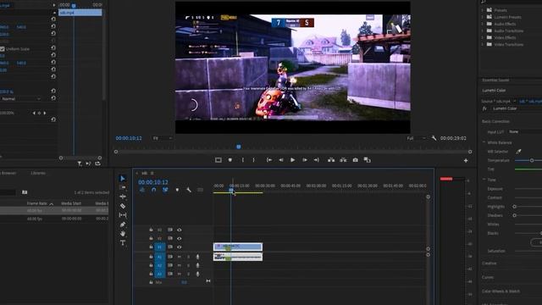Lock the A1 audio track

click(x=151, y=257)
